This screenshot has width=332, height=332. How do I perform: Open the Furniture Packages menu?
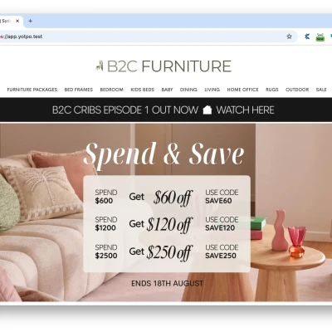32,90
